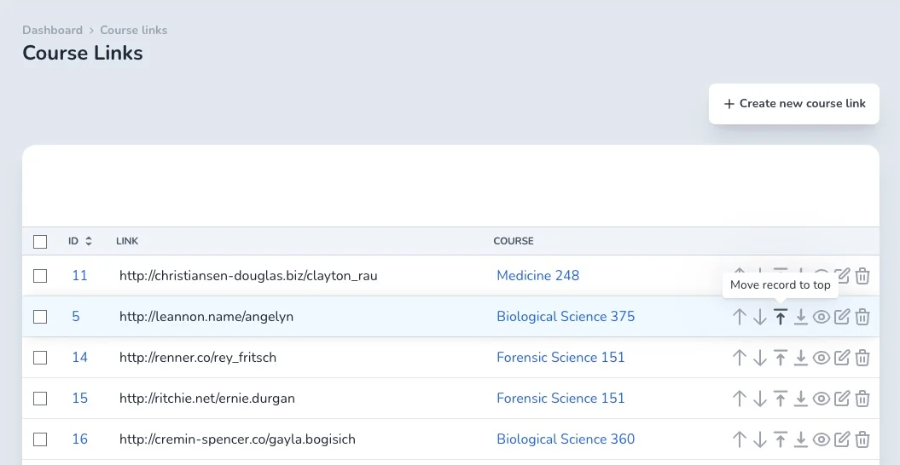Open Course links breadcrumb item
900x465 pixels.
coord(134,30)
